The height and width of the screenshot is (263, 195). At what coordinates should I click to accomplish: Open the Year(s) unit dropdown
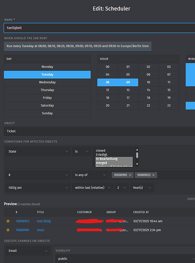point(142,188)
